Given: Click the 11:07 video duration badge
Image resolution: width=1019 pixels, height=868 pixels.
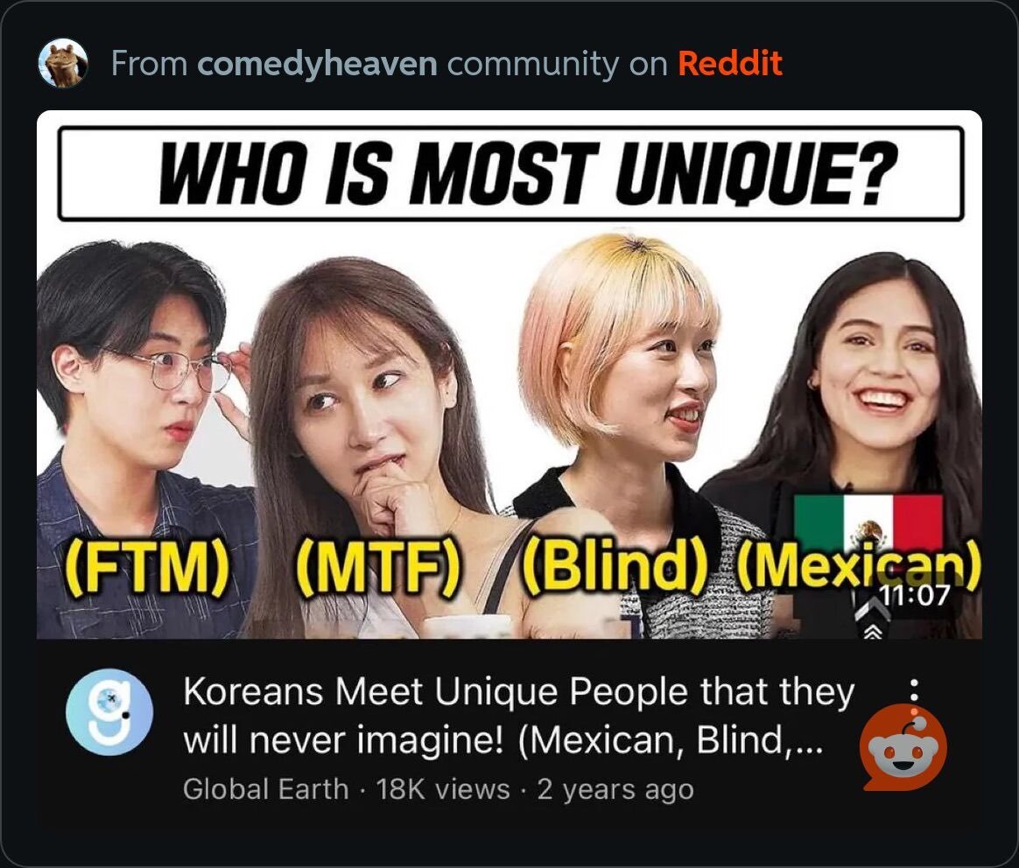Looking at the screenshot, I should click(915, 594).
